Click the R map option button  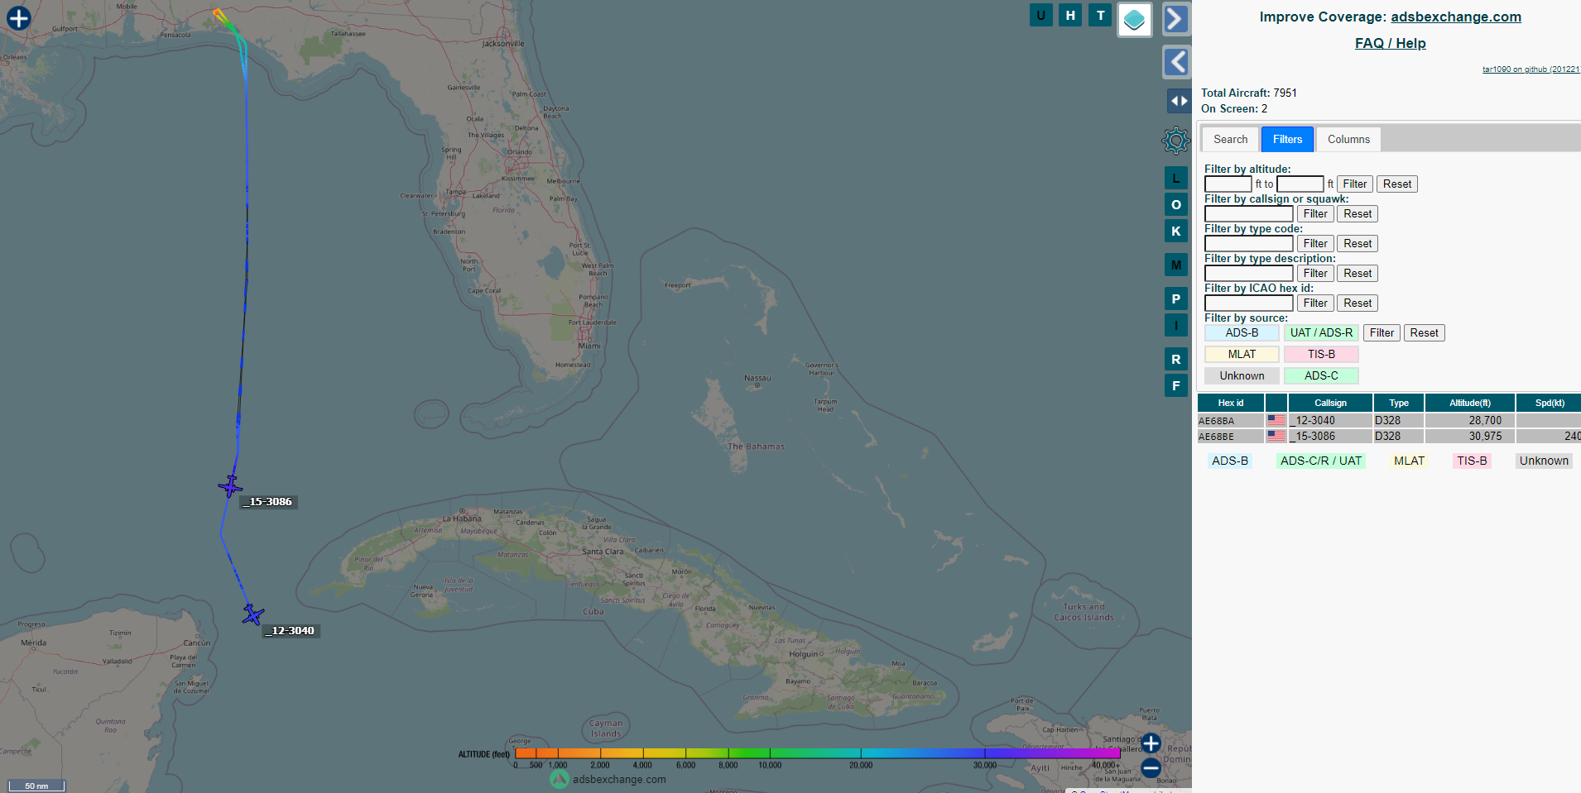[1176, 359]
